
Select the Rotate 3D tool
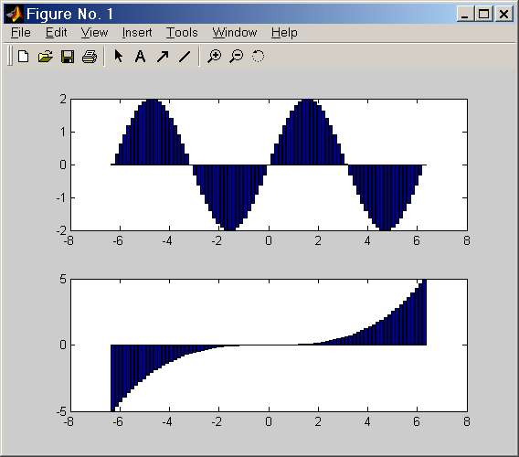[x=258, y=57]
